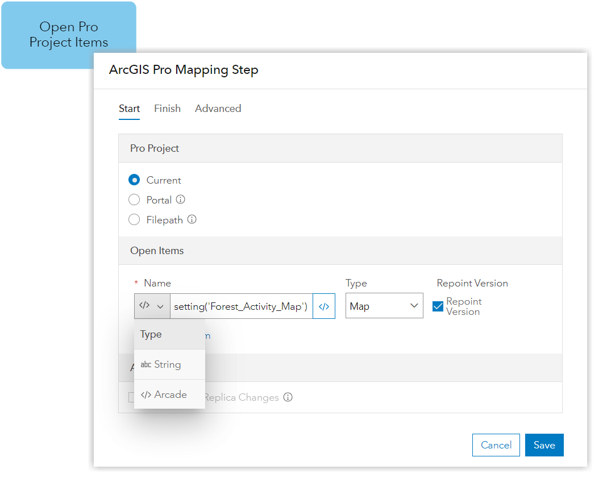Viewport: 607px width, 482px height.
Task: Expand the chevron on the Name type selector
Action: point(161,306)
